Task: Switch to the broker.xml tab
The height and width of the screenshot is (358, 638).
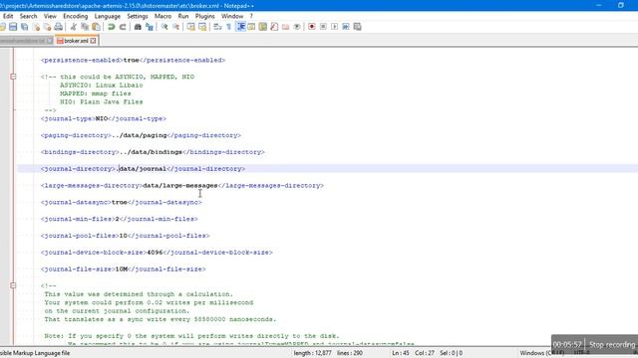Action: 76,41
